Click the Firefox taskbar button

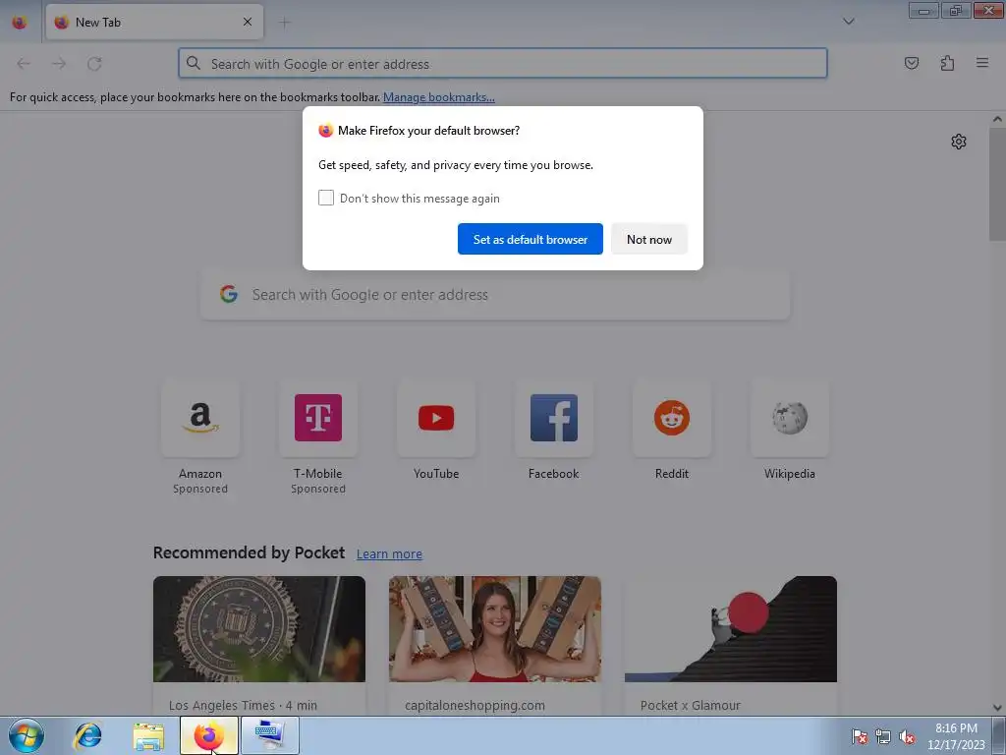point(209,735)
